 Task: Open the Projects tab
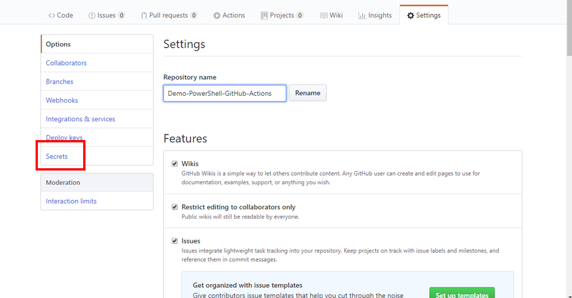click(282, 16)
